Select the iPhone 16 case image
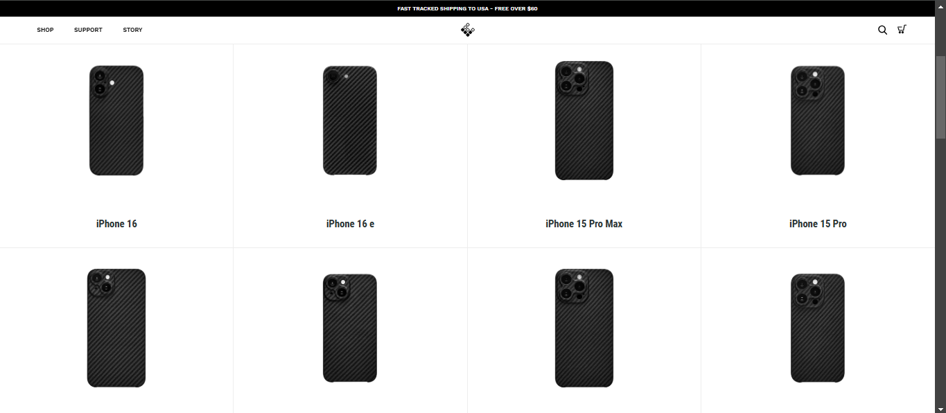The image size is (946, 413). click(x=116, y=121)
